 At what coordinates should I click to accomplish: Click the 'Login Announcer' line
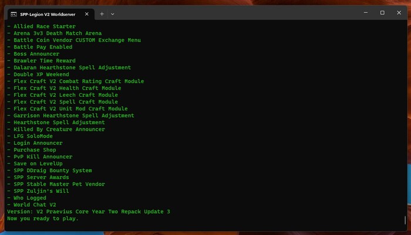click(35, 143)
